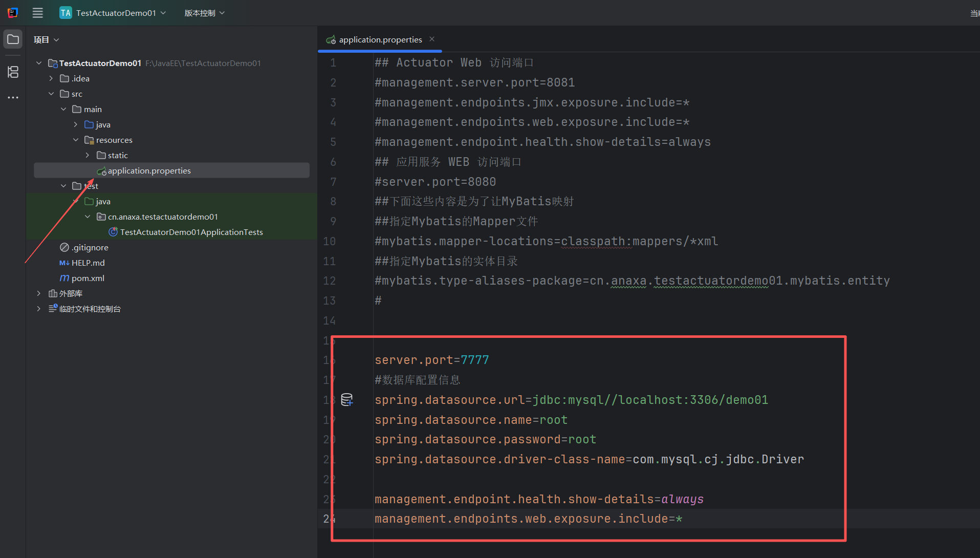Image resolution: width=980 pixels, height=558 pixels.
Task: Click line number 14 in the gutter
Action: tap(330, 320)
